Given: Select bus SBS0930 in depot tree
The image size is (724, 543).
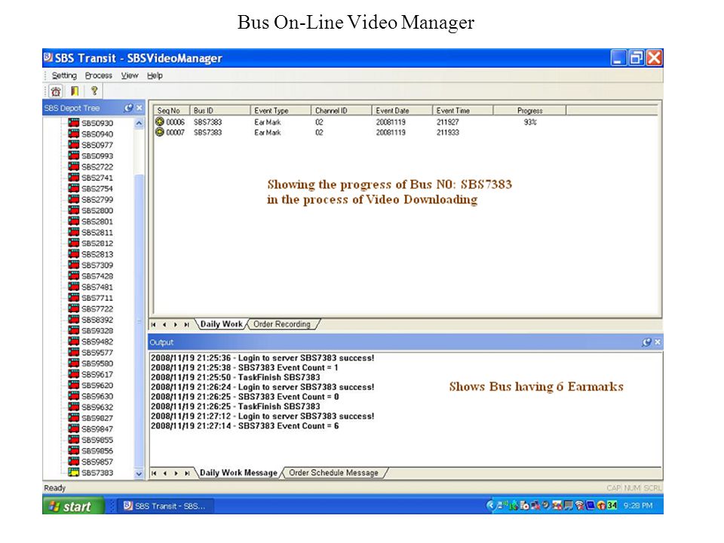Looking at the screenshot, I should pyautogui.click(x=97, y=123).
